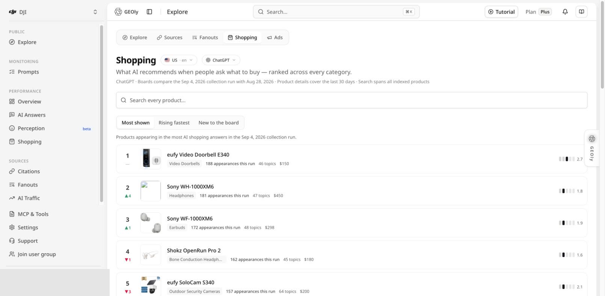The height and width of the screenshot is (296, 605).
Task: Click the Tutorial button
Action: point(501,12)
